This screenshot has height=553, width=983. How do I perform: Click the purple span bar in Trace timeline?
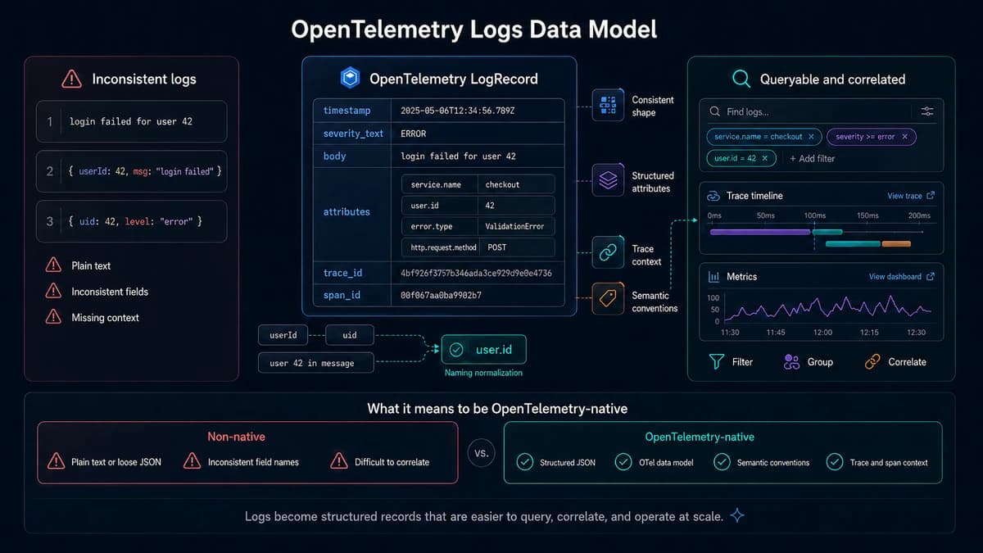tap(760, 232)
